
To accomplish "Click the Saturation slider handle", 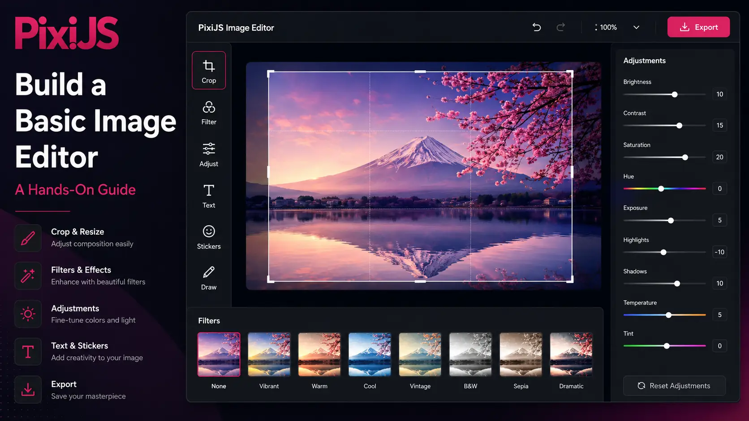I will tap(685, 157).
